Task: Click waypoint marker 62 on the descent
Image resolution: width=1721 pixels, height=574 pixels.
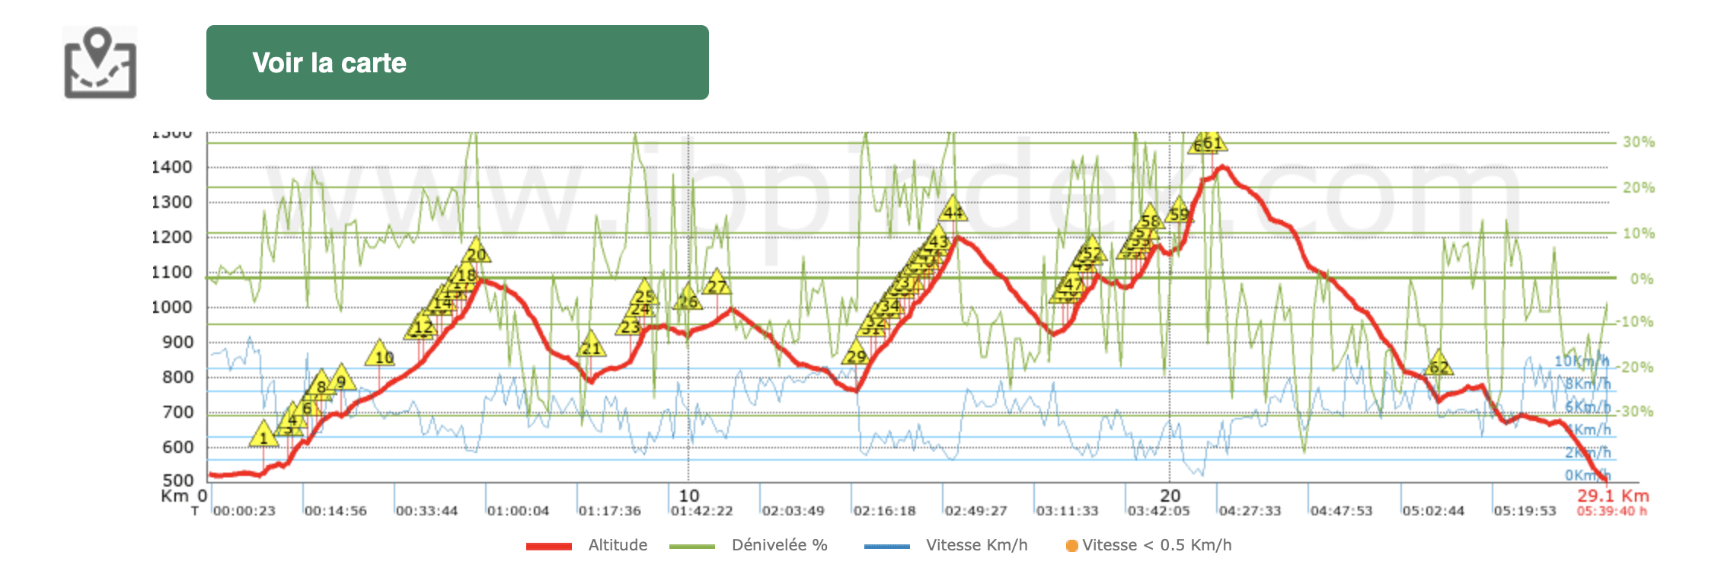Action: (1438, 366)
